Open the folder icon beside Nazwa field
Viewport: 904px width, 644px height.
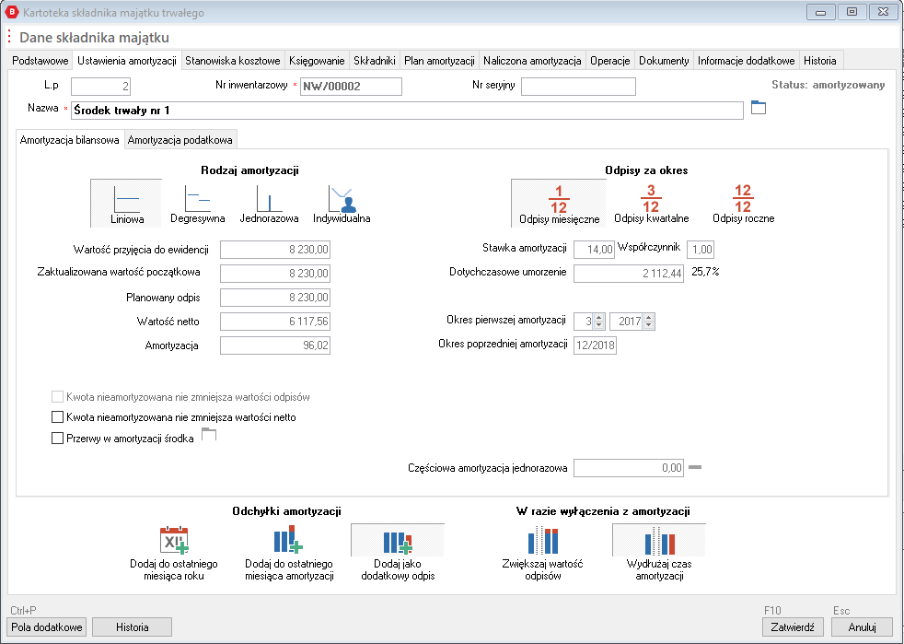point(759,107)
